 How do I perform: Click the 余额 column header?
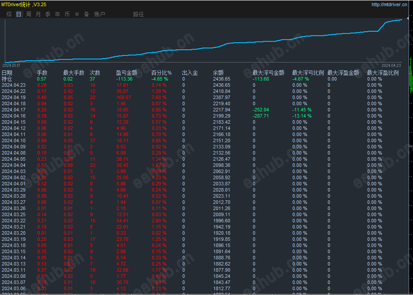pyautogui.click(x=218, y=73)
